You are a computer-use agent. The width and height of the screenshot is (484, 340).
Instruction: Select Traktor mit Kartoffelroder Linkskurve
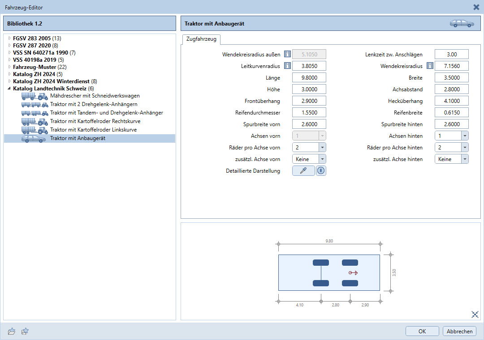point(93,130)
